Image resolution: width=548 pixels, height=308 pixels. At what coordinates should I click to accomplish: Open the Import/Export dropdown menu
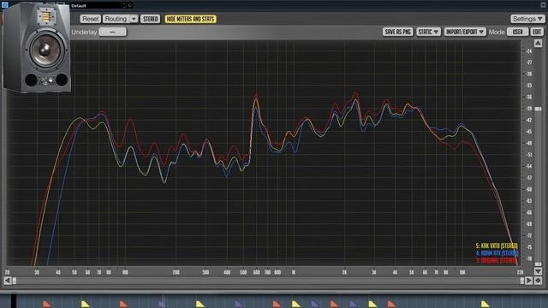[465, 32]
